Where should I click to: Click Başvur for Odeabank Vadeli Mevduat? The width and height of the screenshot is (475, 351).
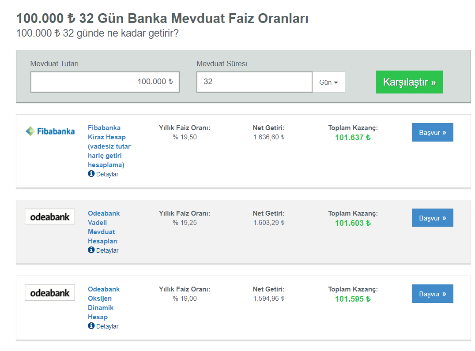pyautogui.click(x=433, y=218)
